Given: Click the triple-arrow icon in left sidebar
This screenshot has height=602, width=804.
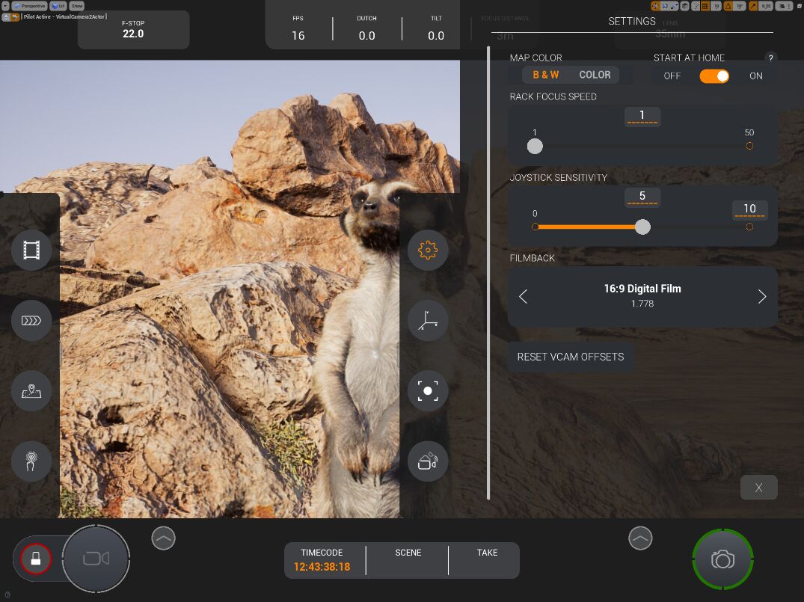Looking at the screenshot, I should [x=31, y=321].
